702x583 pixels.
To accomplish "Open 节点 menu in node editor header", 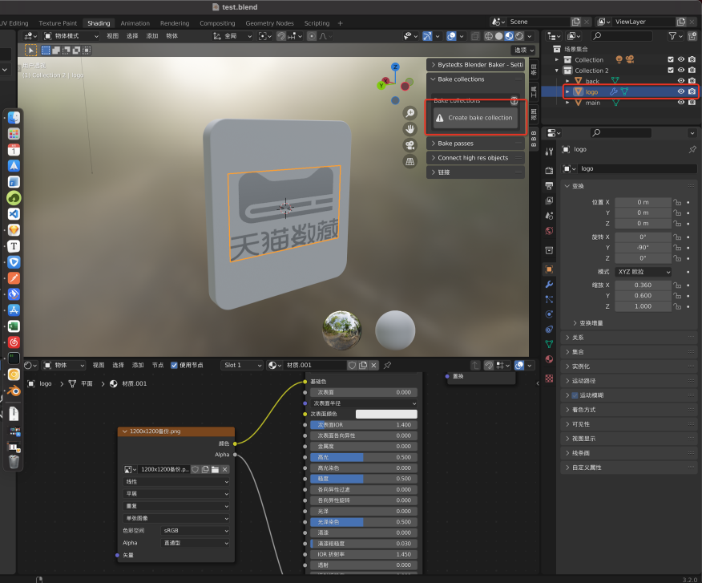I will tap(158, 365).
